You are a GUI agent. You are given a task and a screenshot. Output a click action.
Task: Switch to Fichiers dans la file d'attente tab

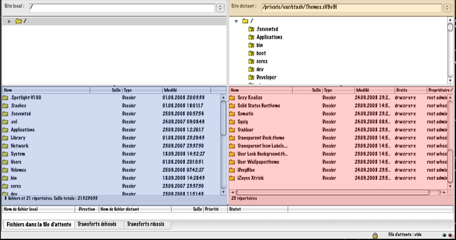pos(39,224)
